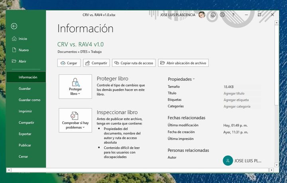
Task: Click the horizontal scrollbar right arrow
Action: 271,170
